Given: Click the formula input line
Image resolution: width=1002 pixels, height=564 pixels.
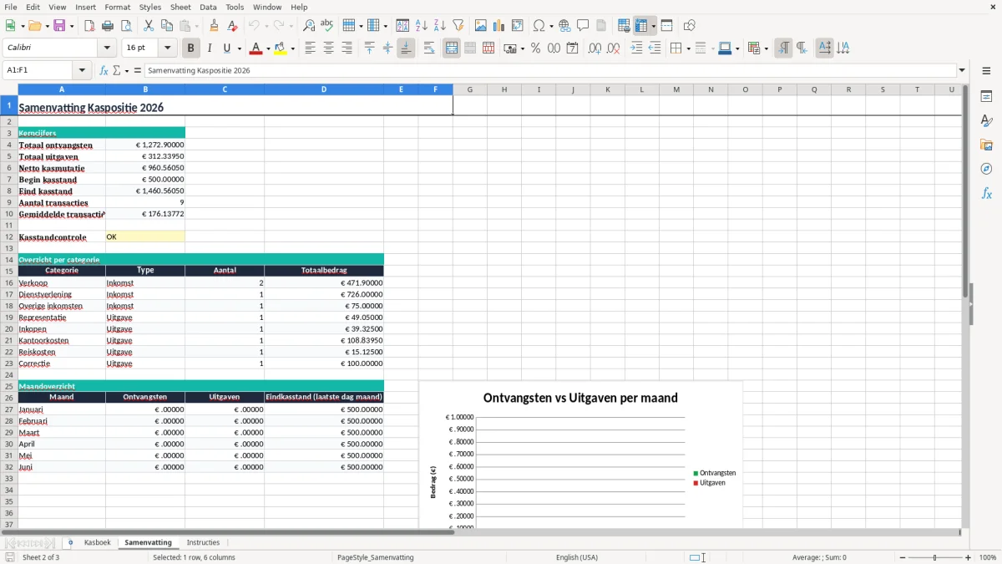Looking at the screenshot, I should pos(549,70).
